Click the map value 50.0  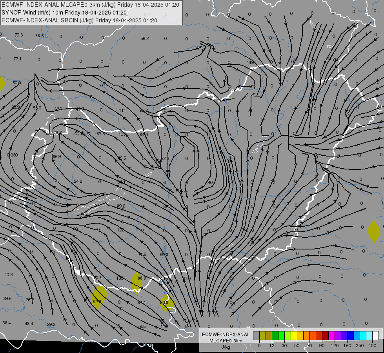[x=16, y=83]
